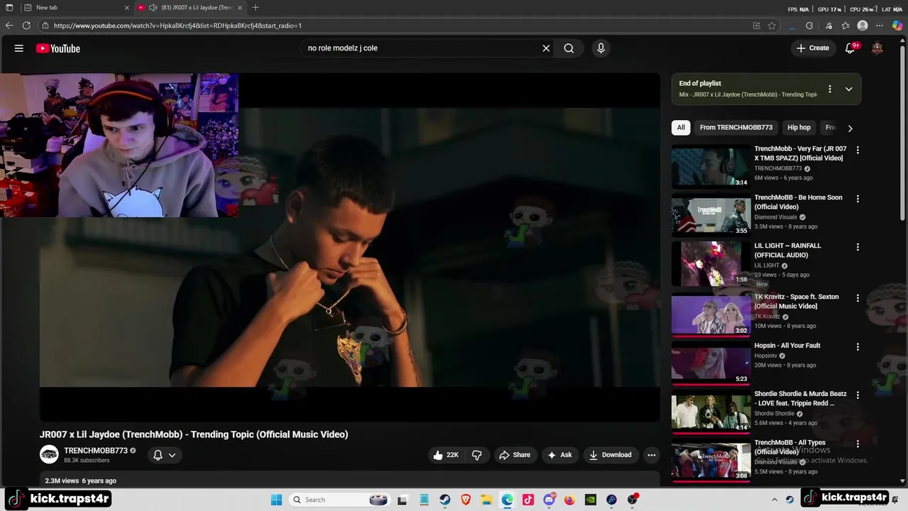Open playlist panel three-dot options

[x=829, y=89]
